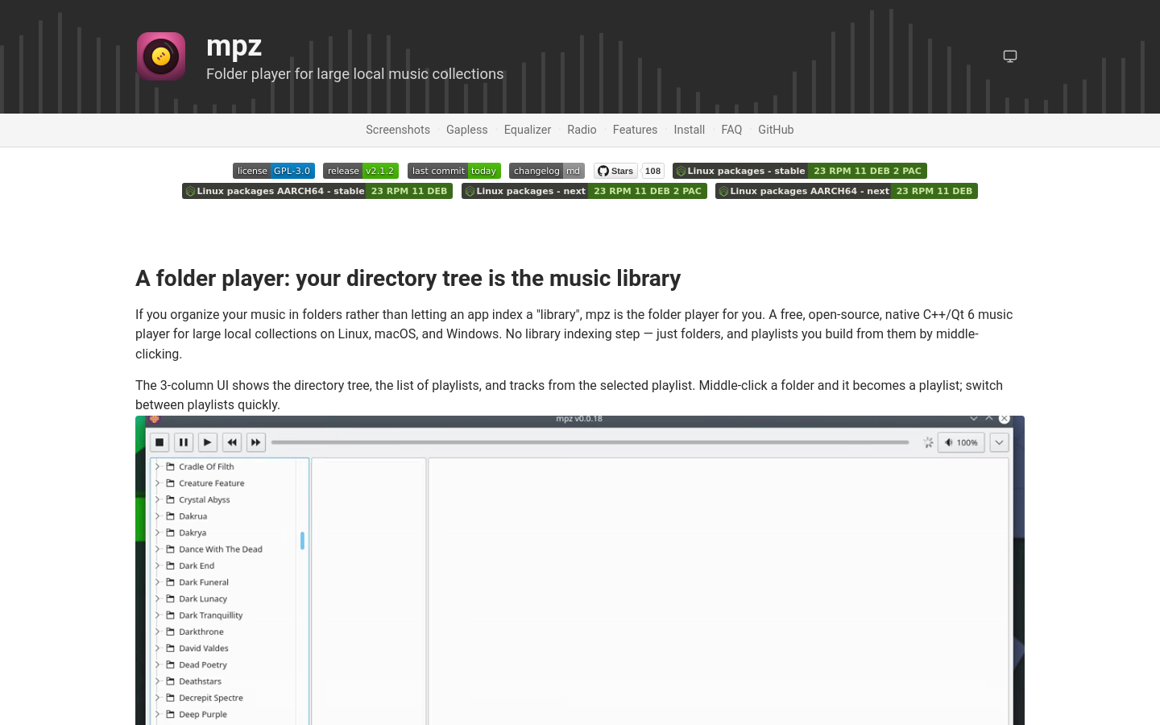Expand the Crystal Abyss folder
This screenshot has height=725, width=1160.
158,499
